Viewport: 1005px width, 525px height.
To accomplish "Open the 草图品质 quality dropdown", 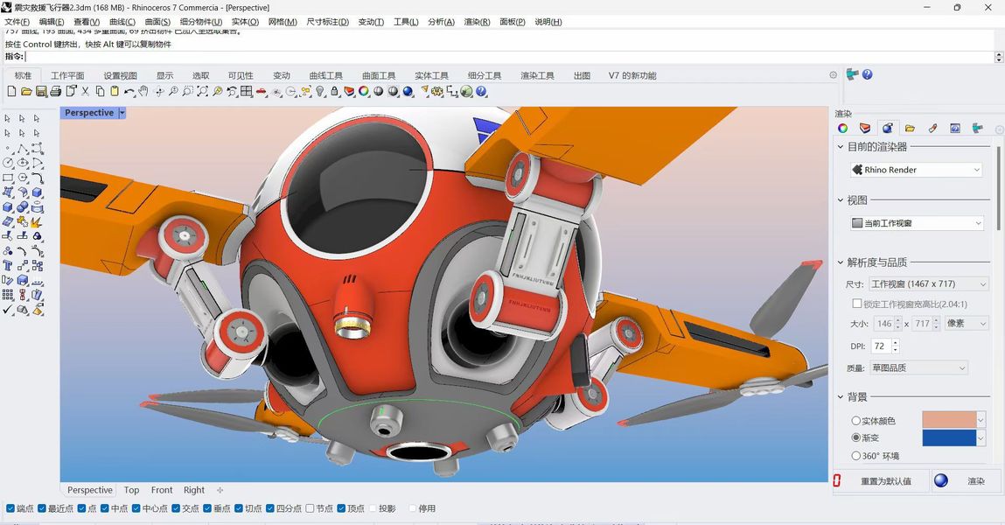I will point(918,367).
